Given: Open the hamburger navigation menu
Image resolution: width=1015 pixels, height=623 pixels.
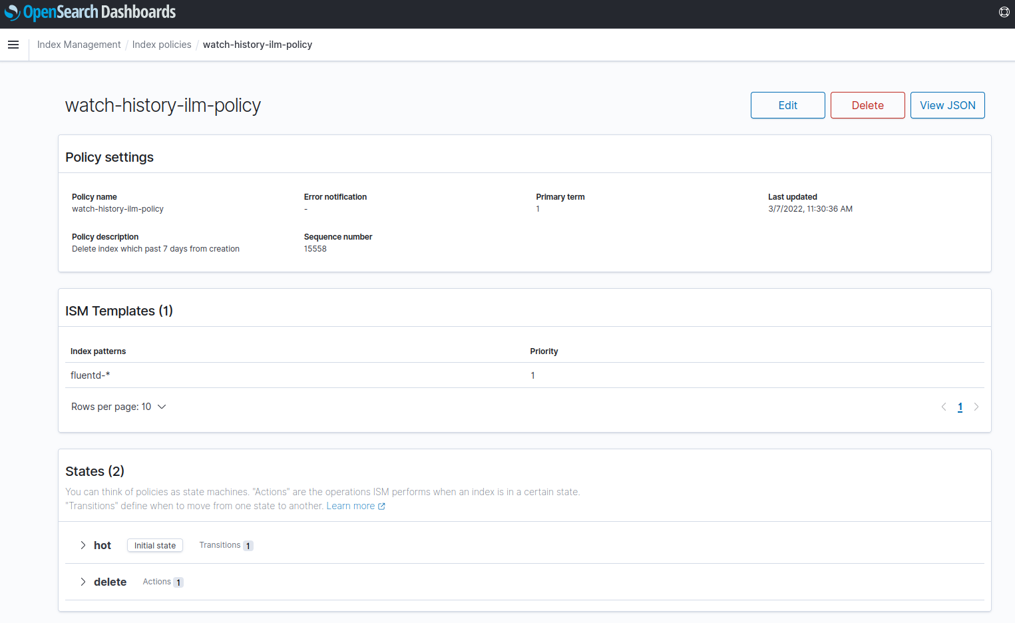Looking at the screenshot, I should tap(13, 45).
